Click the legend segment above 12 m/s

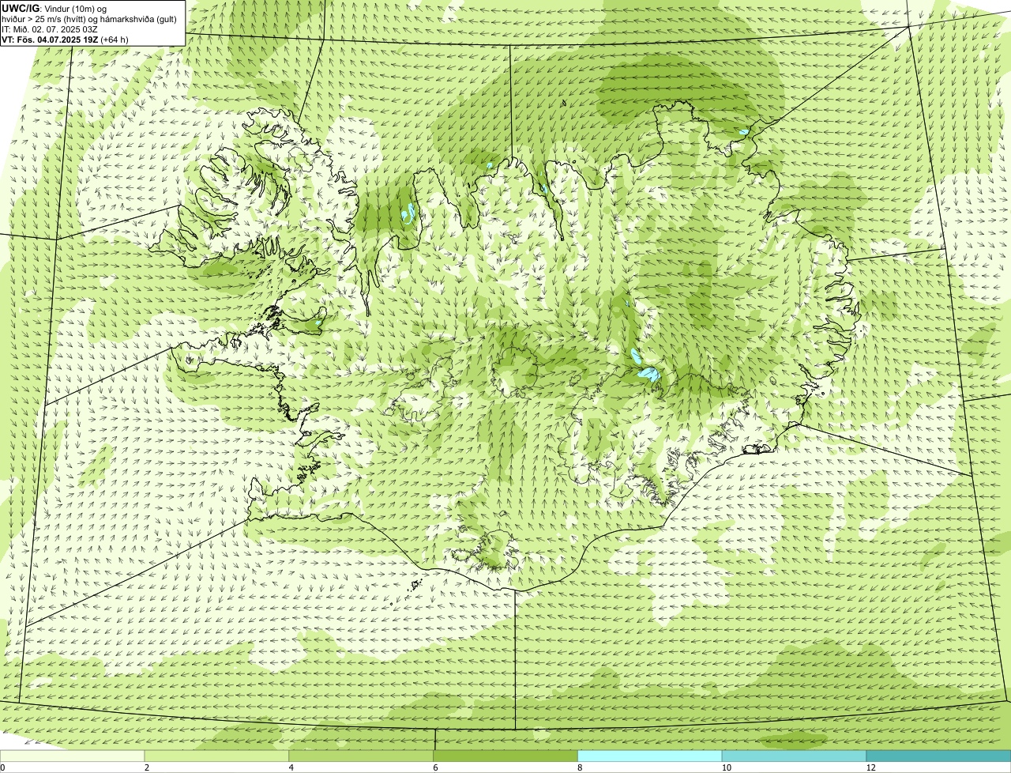(x=938, y=756)
